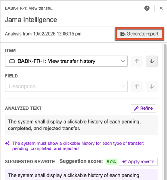Open the FIELD Description dropdown
Screen dimensions: 167x180
pyautogui.click(x=66, y=86)
